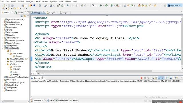
Task: Open the Tasks view tab
Action: [x=51, y=100]
